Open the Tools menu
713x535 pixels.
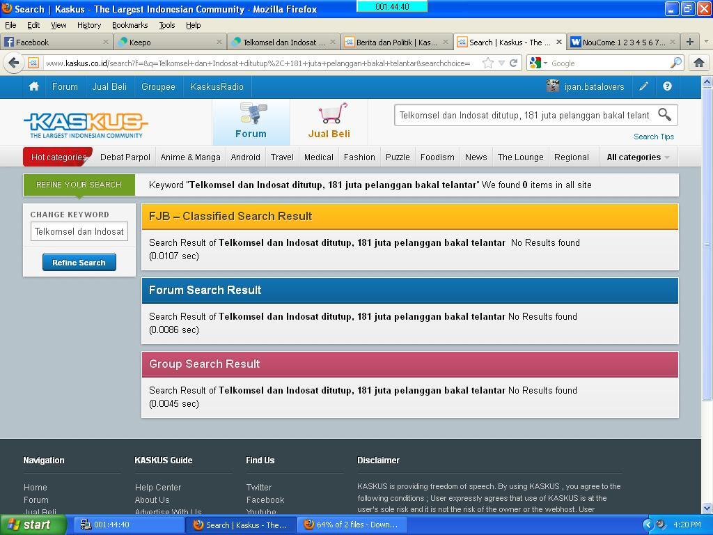click(x=167, y=25)
